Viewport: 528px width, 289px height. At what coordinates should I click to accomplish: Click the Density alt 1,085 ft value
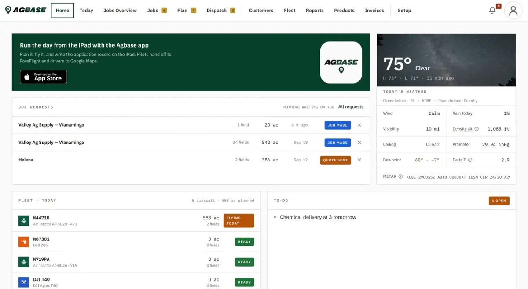[x=499, y=129]
